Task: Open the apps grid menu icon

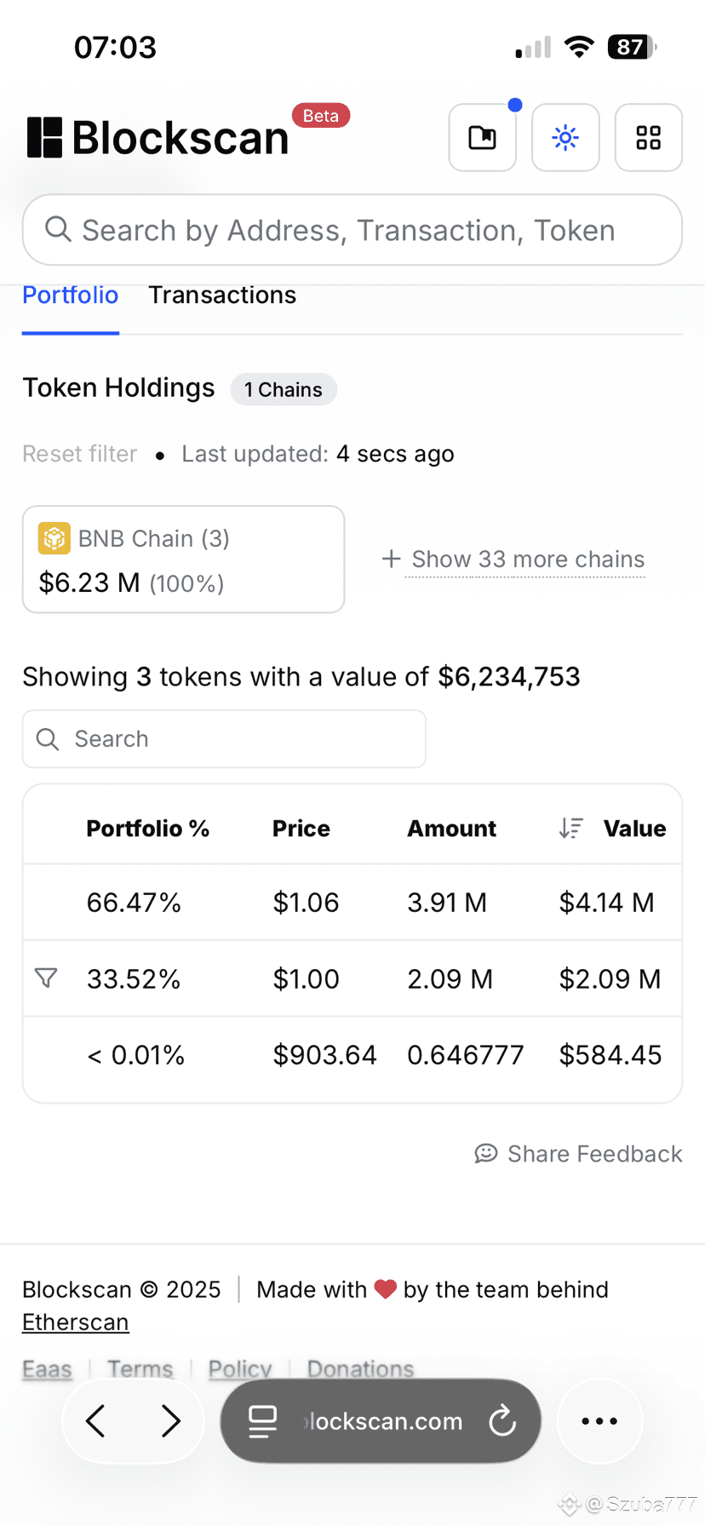Action: [x=648, y=137]
